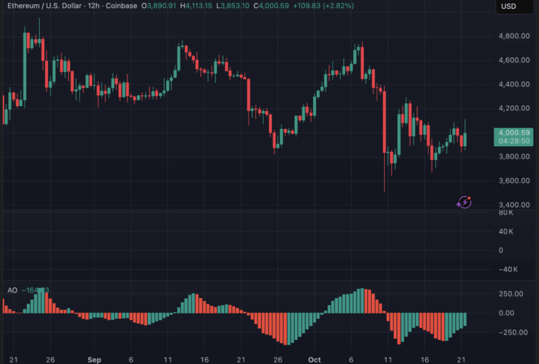Viewport: 539px width, 364px height.
Task: Click the 3,400.00 price axis label
Action: pyautogui.click(x=514, y=205)
